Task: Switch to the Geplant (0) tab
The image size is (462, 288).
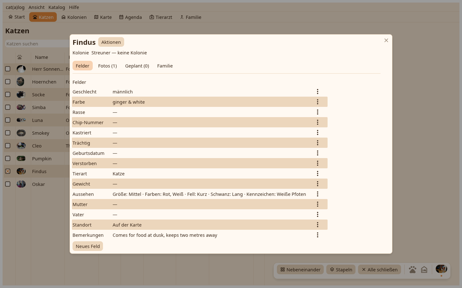Action: tap(137, 66)
